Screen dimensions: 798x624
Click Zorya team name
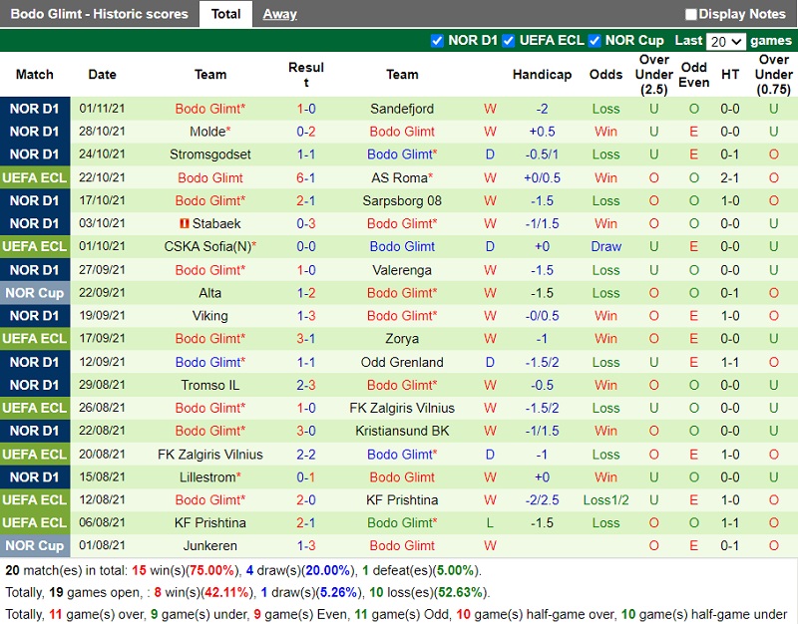click(x=402, y=339)
